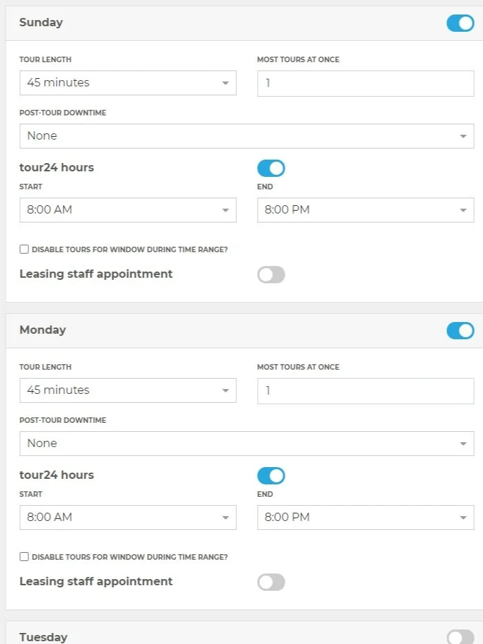Open Sunday End time dropdown

366,210
